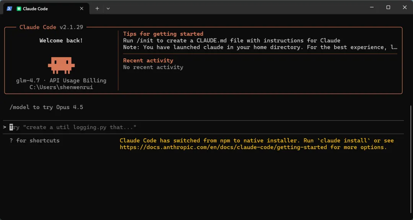Maximize the terminal window
Viewport: 413px width, 220px height.
pos(388,7)
